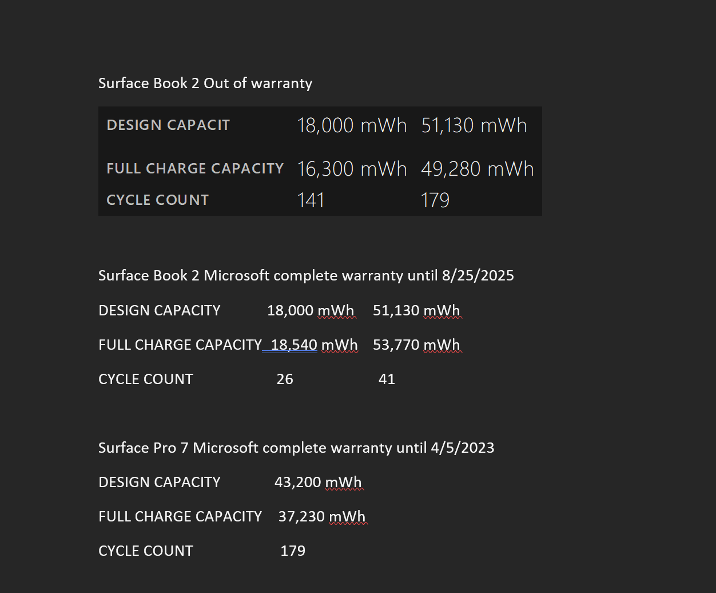The height and width of the screenshot is (593, 716).
Task: Click the FULL CHARGE CAPACITY label for Surface Pro 7
Action: coord(180,517)
